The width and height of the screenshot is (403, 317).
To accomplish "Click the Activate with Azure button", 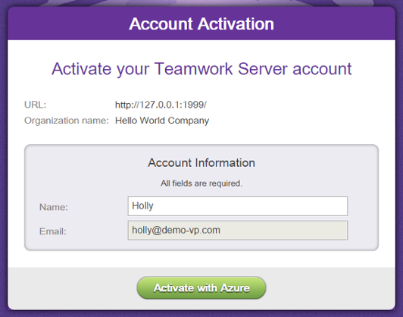I will pyautogui.click(x=202, y=288).
